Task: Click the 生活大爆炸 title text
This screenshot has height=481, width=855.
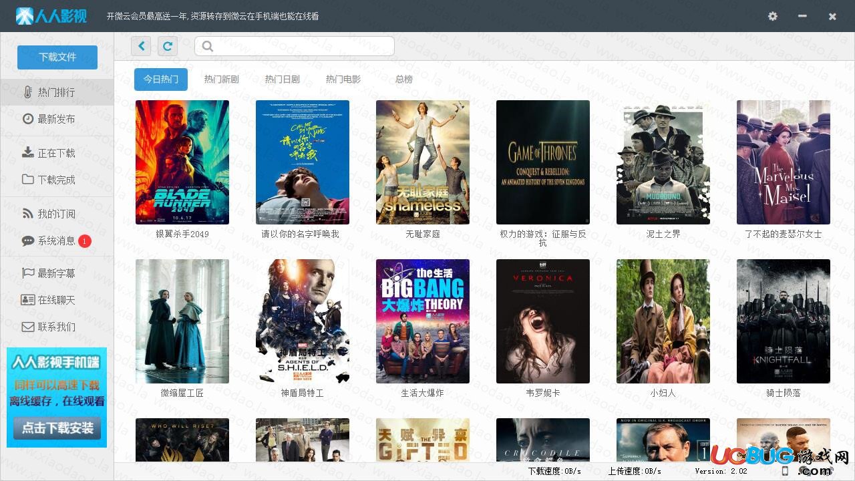Action: tap(423, 393)
